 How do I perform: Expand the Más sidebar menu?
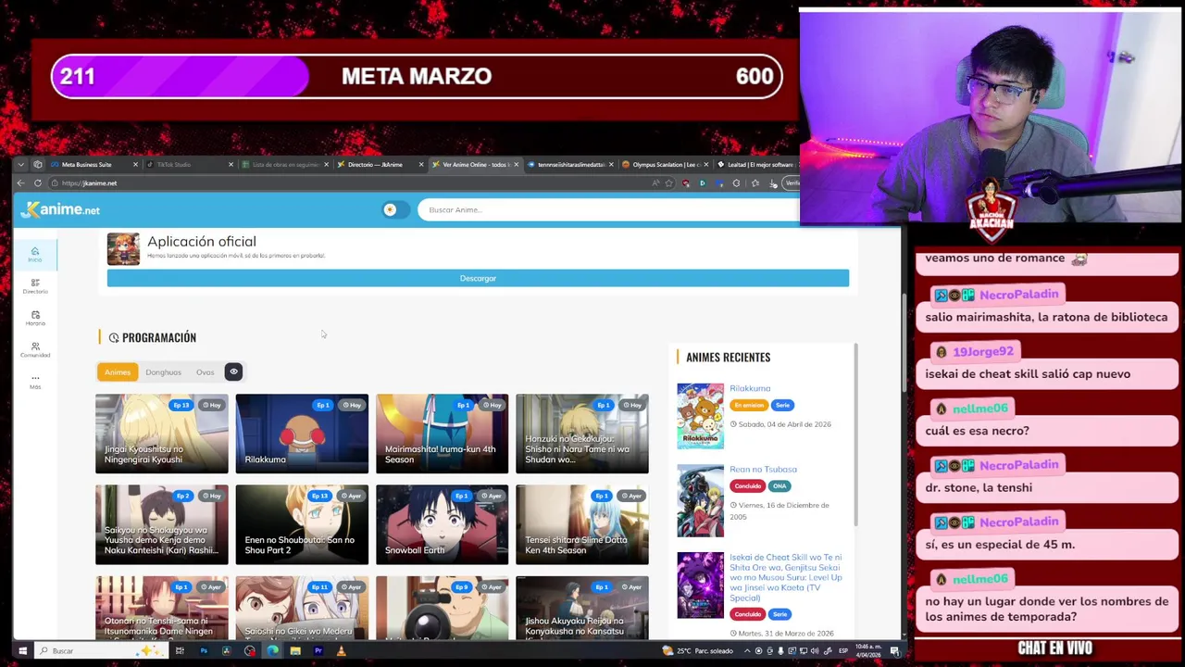click(35, 381)
